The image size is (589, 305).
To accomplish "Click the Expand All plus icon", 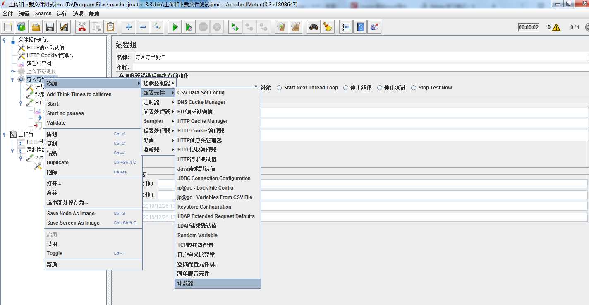I will [129, 27].
